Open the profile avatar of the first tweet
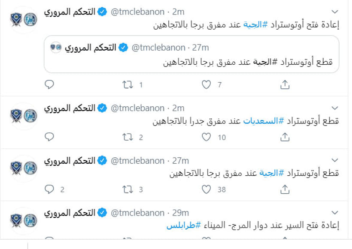This screenshot has width=352, height=249. coord(24,20)
